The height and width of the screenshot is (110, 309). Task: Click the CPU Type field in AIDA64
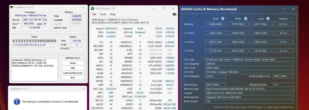[x=249, y=60]
